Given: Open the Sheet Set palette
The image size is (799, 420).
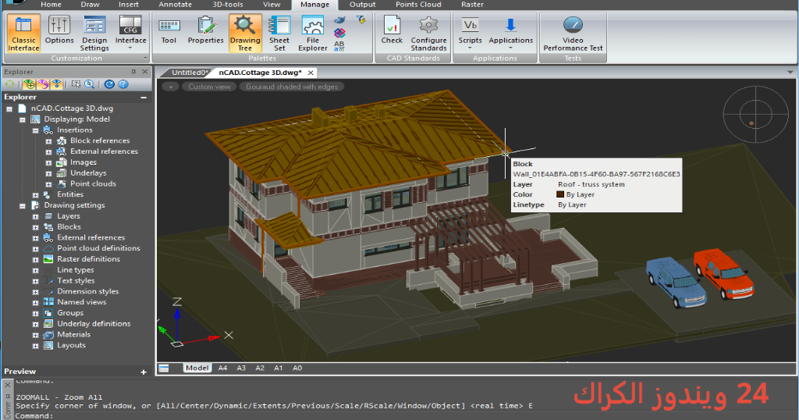Looking at the screenshot, I should pos(279,33).
